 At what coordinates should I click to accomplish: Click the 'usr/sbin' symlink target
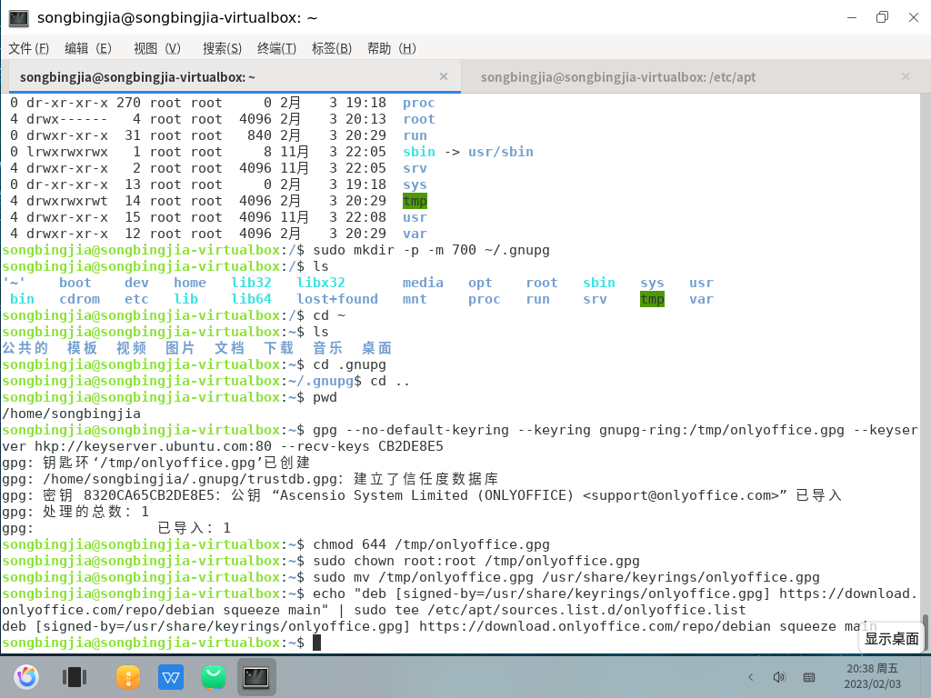pos(501,152)
